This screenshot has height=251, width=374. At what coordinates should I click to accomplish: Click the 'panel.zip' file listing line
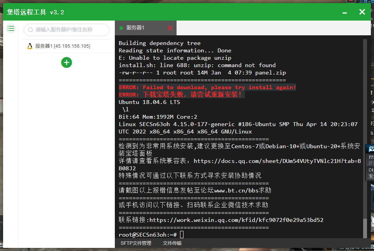point(202,73)
